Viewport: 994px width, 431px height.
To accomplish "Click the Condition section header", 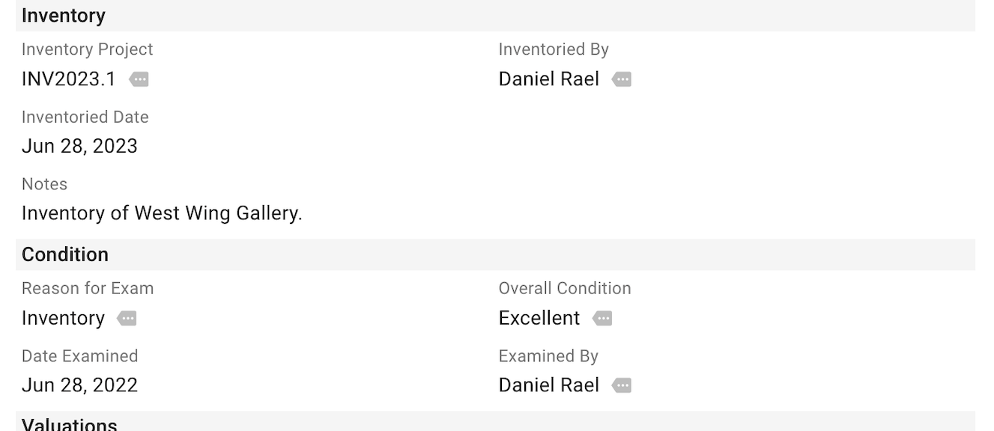I will [65, 254].
